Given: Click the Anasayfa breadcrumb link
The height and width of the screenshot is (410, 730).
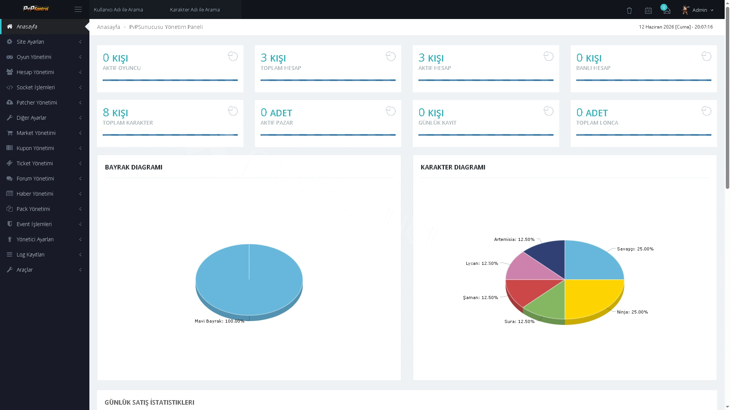Looking at the screenshot, I should (108, 27).
